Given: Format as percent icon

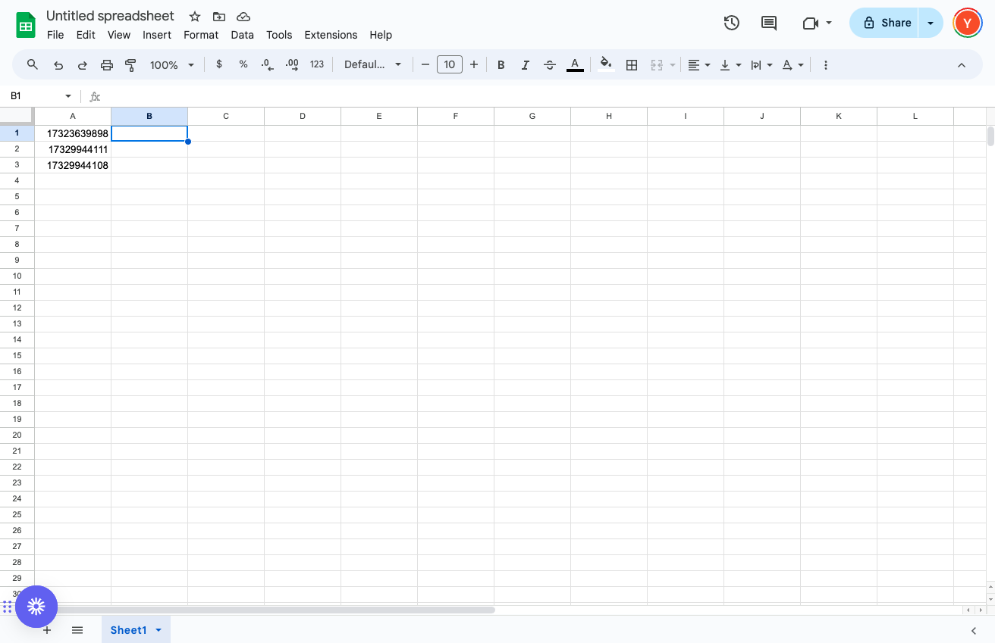Looking at the screenshot, I should 243,65.
